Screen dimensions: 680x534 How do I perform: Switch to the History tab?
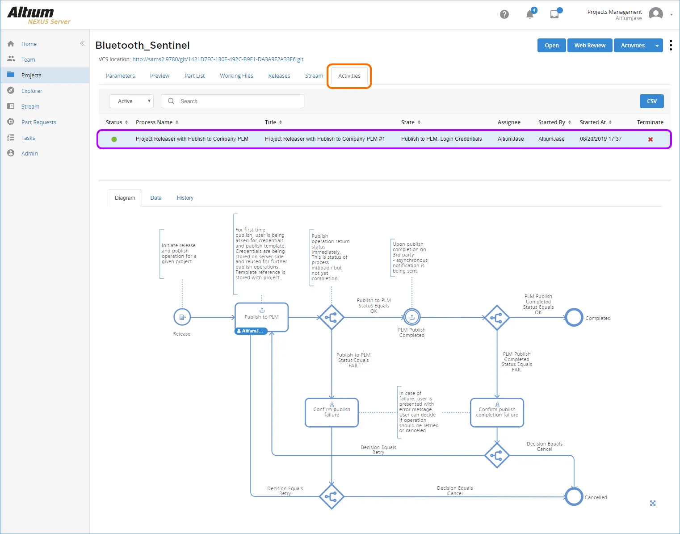coord(185,198)
